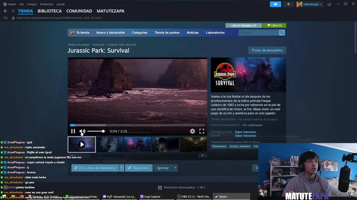
Task: Expand the Ignorar dropdown arrow
Action: pyautogui.click(x=175, y=168)
